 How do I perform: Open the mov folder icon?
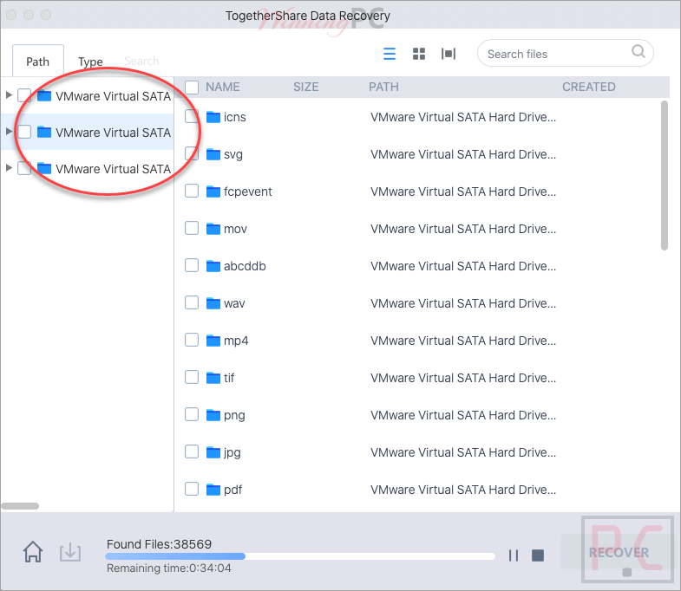coord(213,229)
